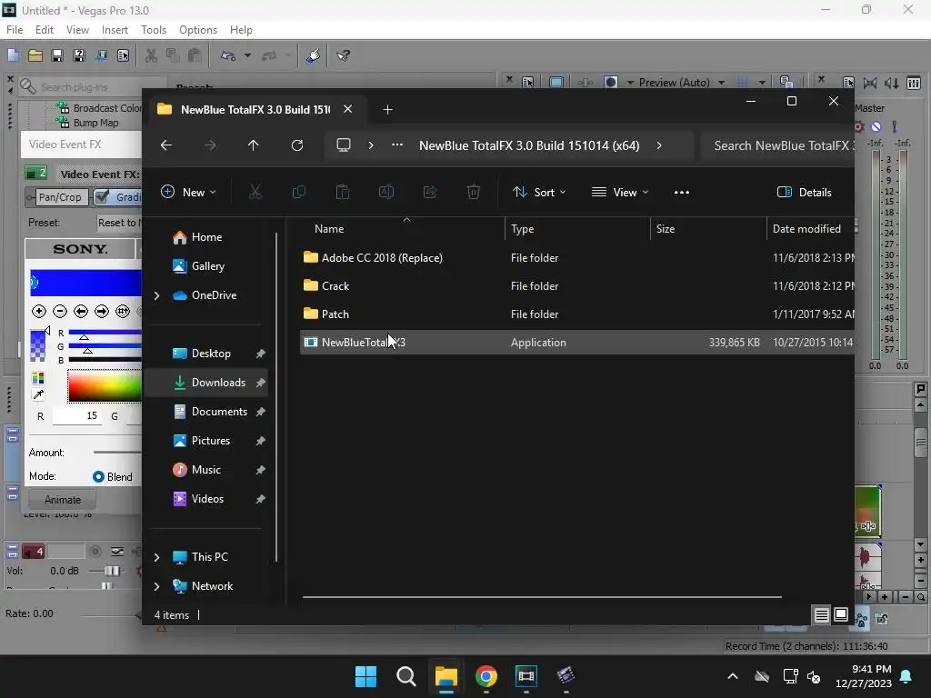Switch Explorer to details list view icon
The image size is (931, 698).
pos(821,615)
